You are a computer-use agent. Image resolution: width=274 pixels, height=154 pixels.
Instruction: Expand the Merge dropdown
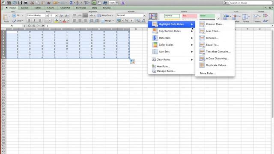coord(113,21)
